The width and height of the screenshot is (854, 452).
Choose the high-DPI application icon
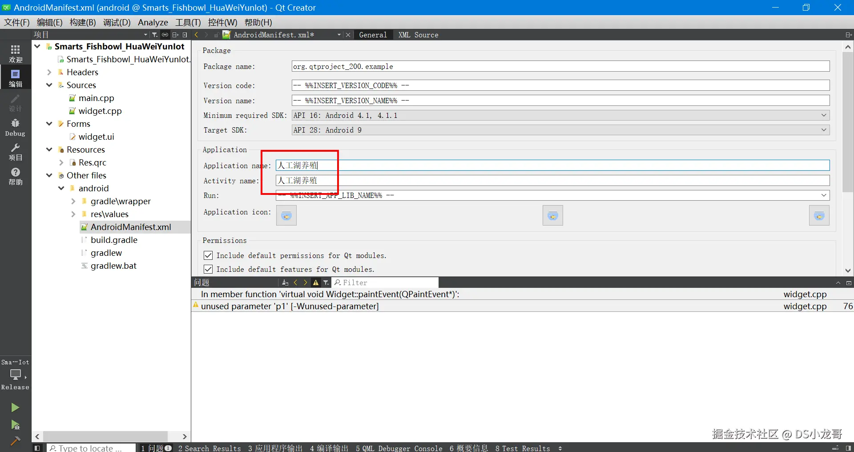click(x=819, y=216)
